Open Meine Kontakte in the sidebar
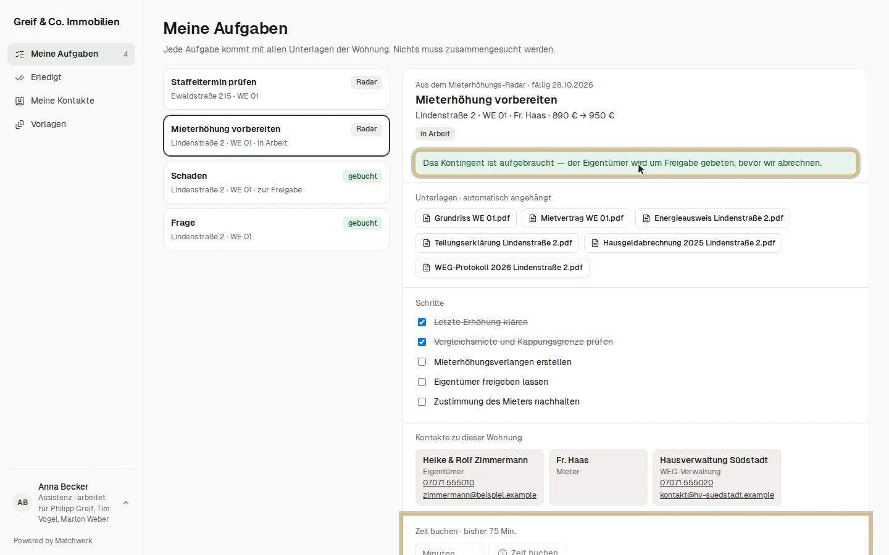This screenshot has width=889, height=555. point(71,101)
